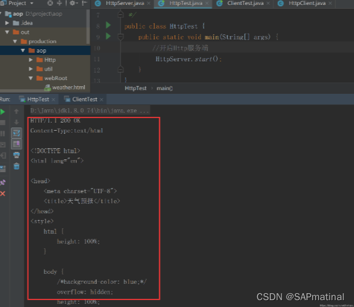Screen dimensions: 354x307
Task: Click the Project panel vertical scrollbar
Action: (88, 27)
